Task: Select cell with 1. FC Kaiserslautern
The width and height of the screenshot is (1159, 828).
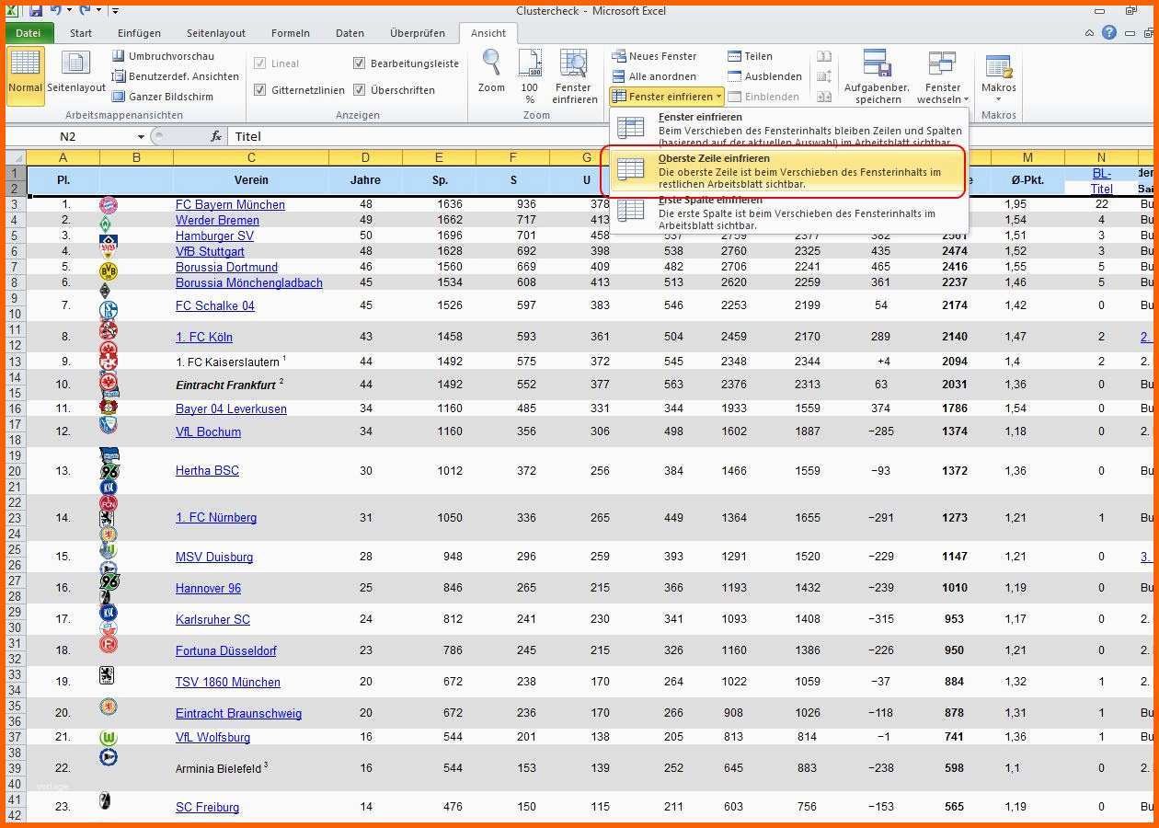Action: pyautogui.click(x=251, y=361)
